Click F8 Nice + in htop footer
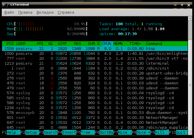194x138 pixels. point(141,132)
